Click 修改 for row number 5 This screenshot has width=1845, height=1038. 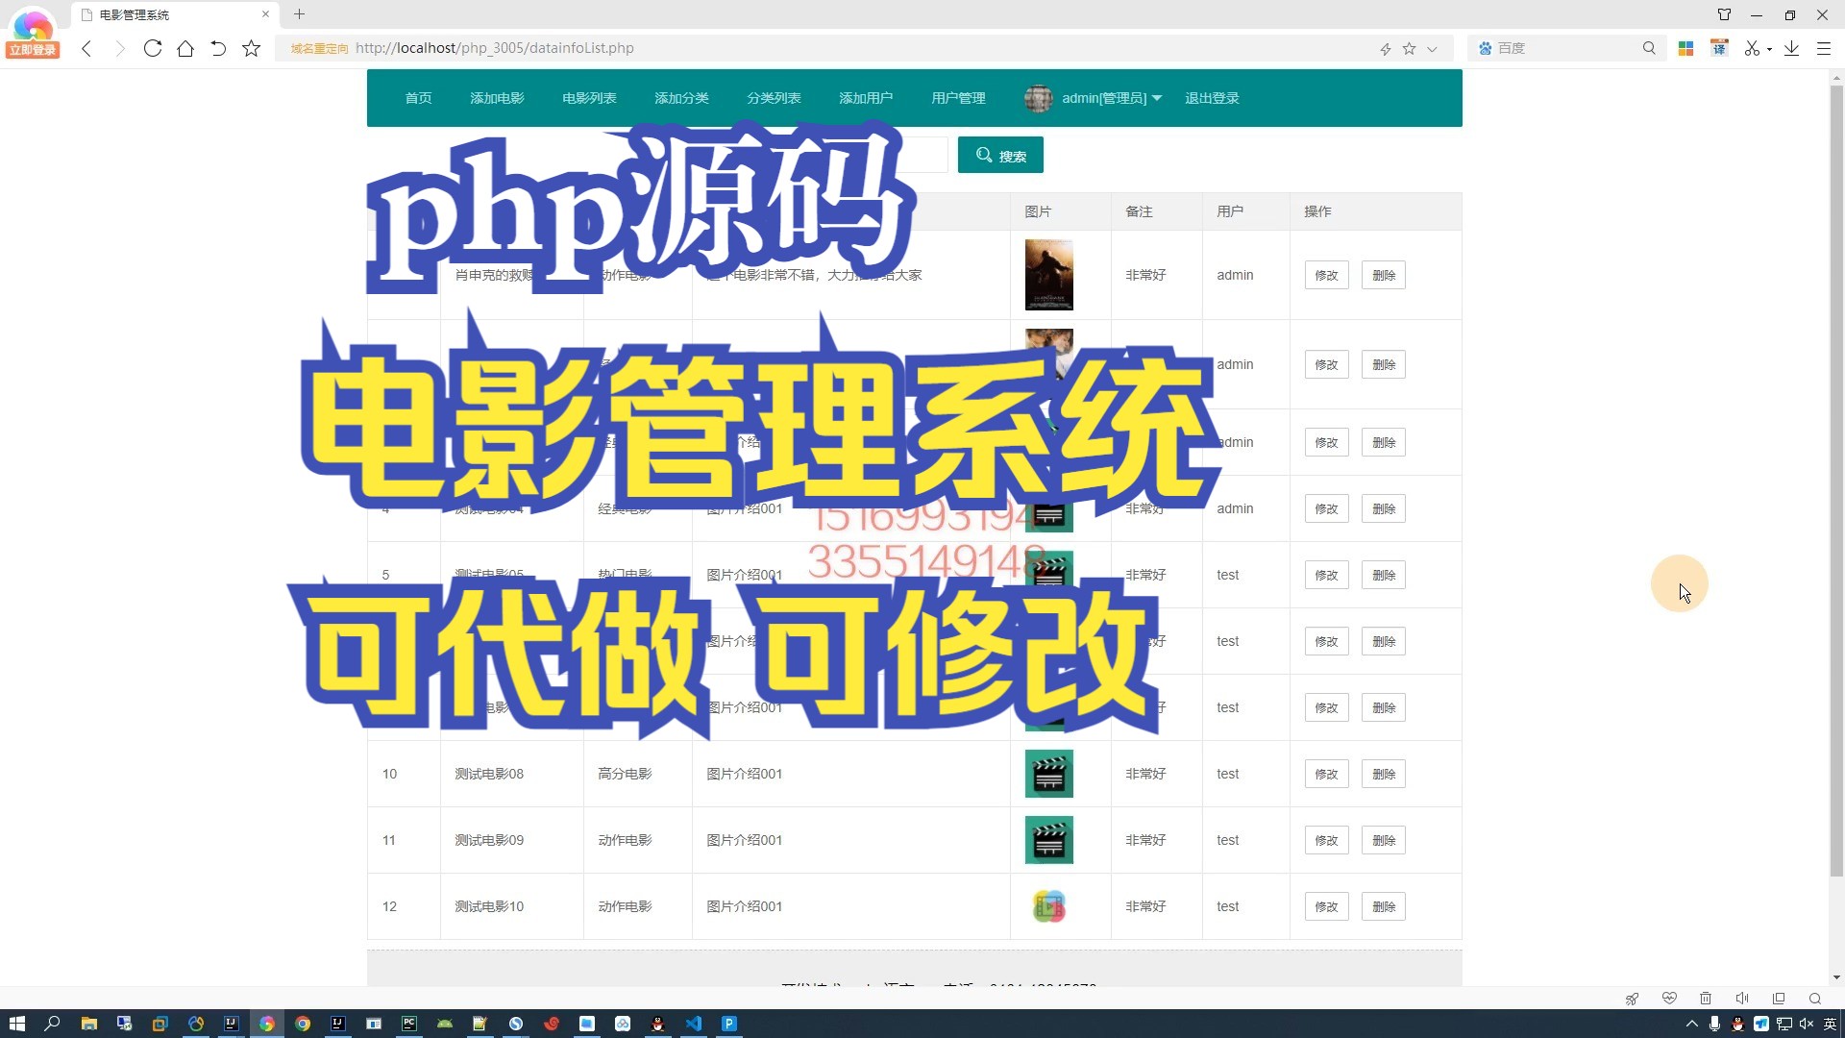click(1326, 575)
